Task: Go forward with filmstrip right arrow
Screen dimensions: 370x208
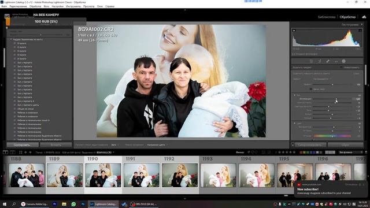Action: tap(30, 153)
